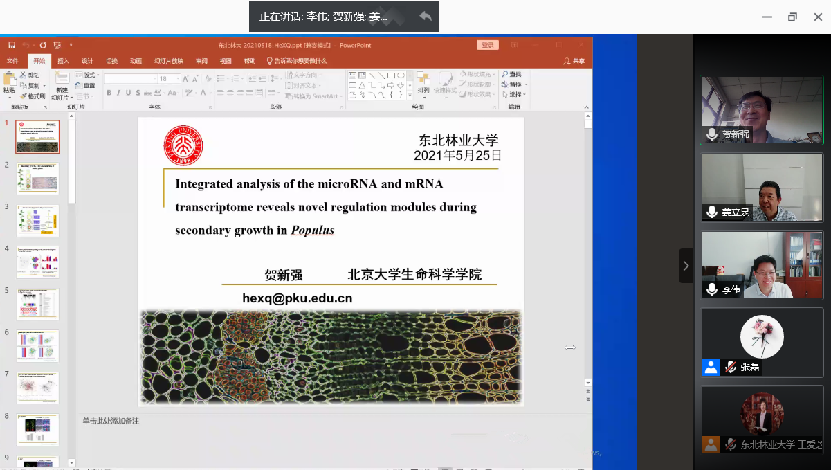Click the Save icon in quick access toolbar
Image resolution: width=831 pixels, height=470 pixels.
pyautogui.click(x=12, y=45)
